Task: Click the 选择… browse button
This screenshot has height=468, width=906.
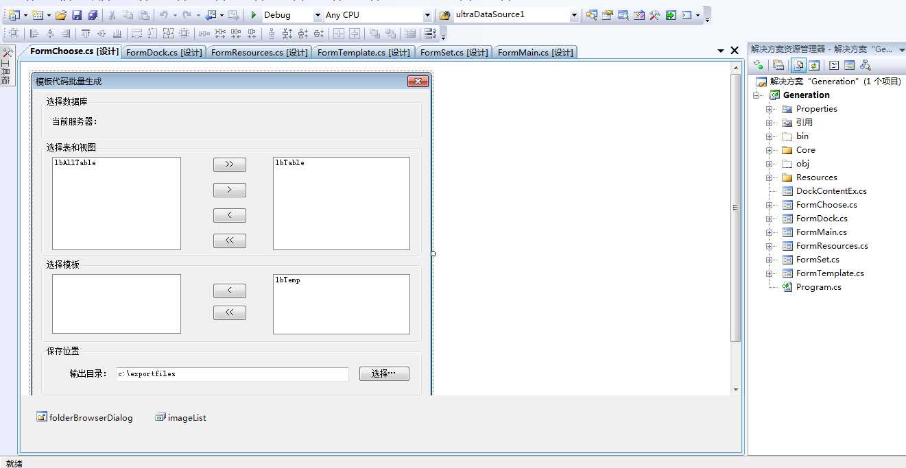Action: [x=384, y=373]
